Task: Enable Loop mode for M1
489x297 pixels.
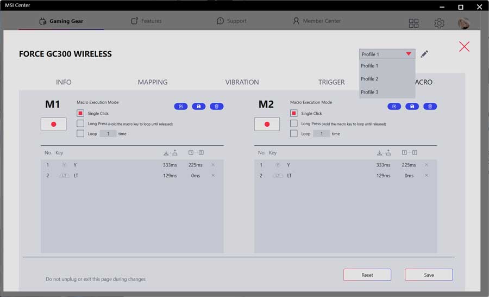Action: tap(80, 133)
